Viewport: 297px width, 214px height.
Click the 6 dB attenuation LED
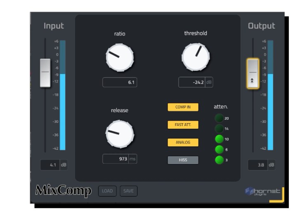219,149
